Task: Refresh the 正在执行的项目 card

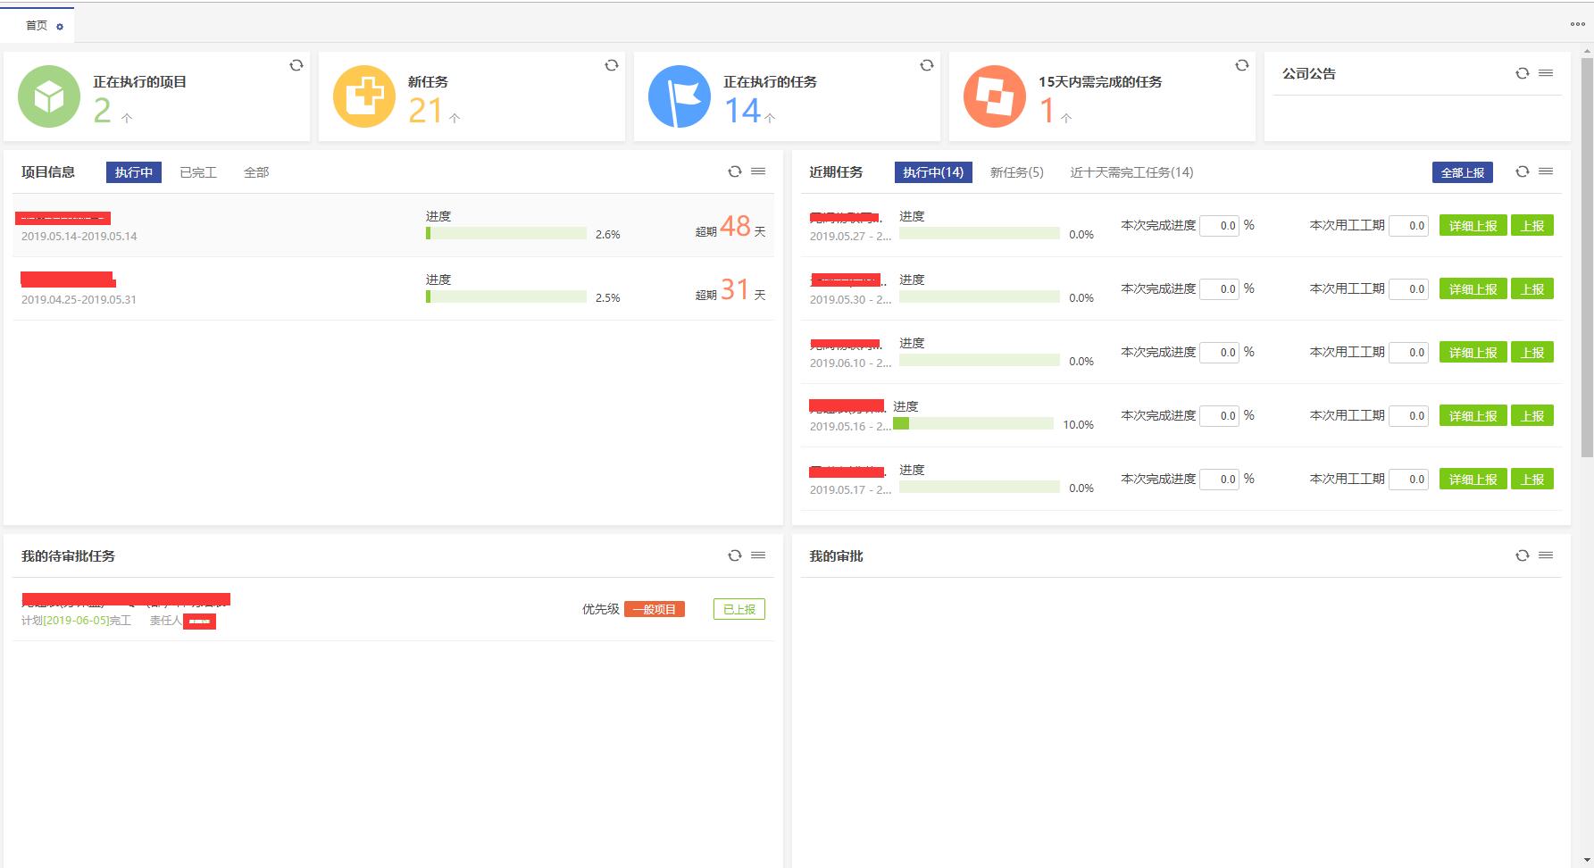Action: (x=296, y=65)
